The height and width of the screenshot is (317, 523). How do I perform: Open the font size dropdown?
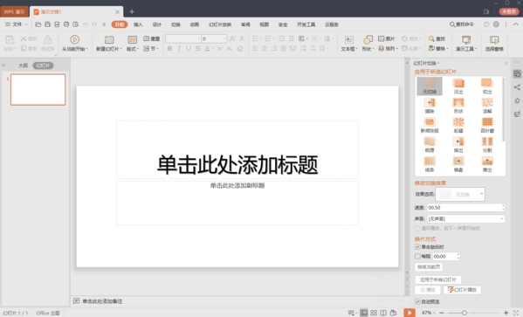(x=224, y=38)
